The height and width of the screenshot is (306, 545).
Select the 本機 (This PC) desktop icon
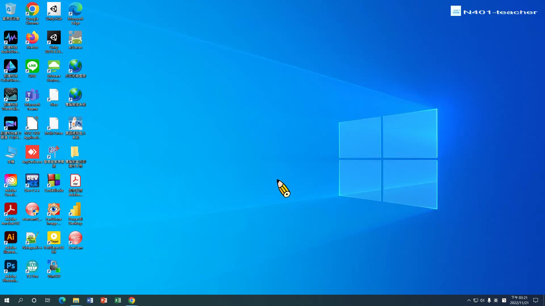coord(11,155)
